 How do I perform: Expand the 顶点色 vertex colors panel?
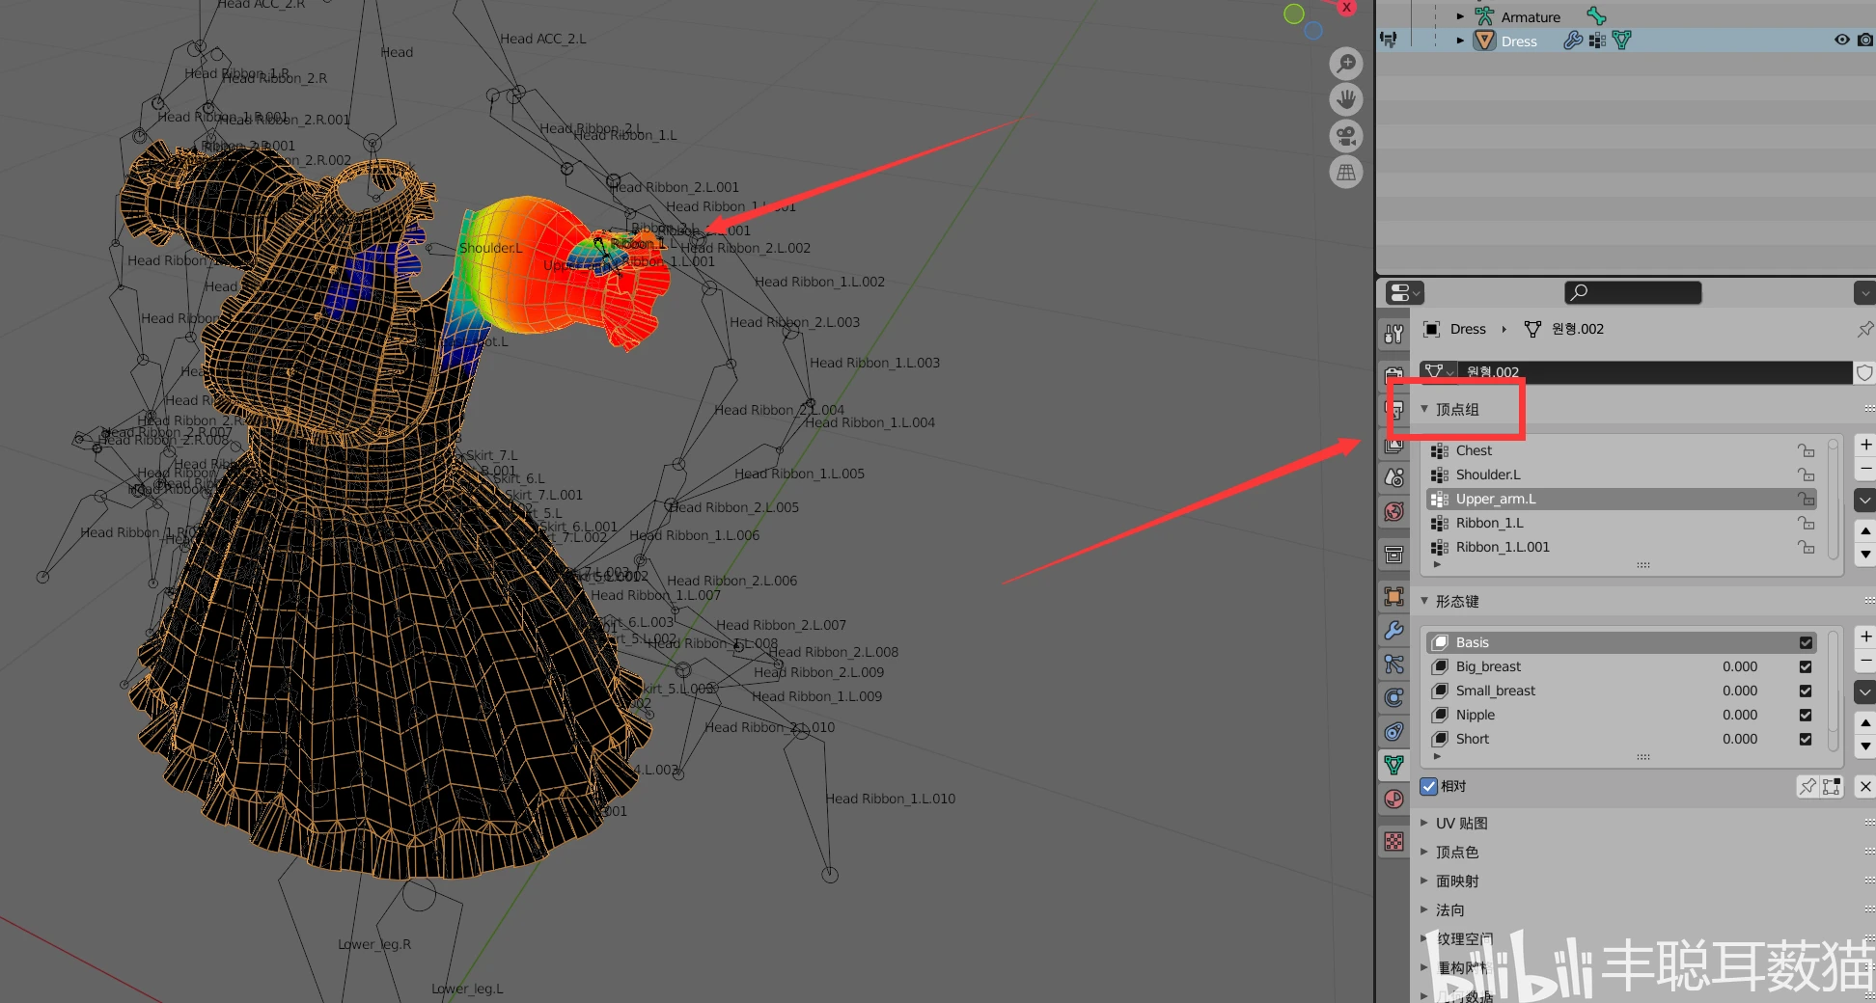pos(1424,852)
